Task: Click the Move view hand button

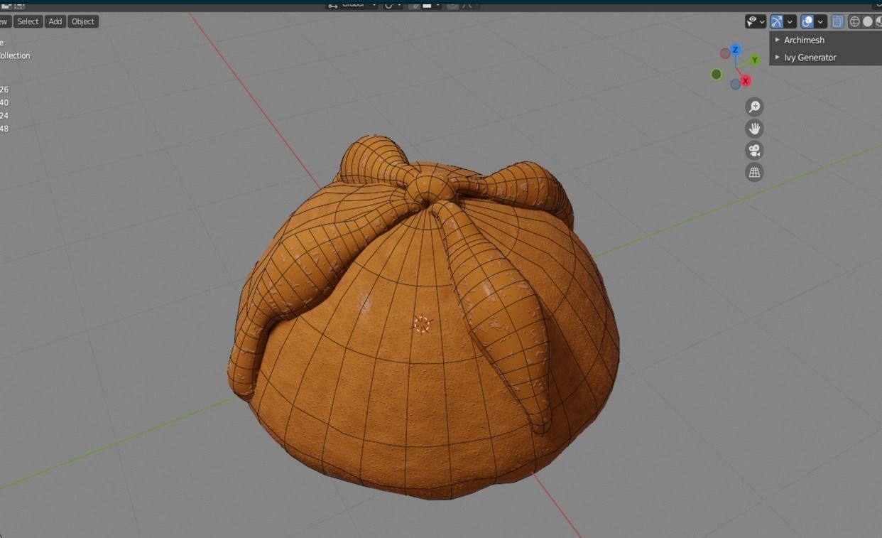Action: (754, 129)
